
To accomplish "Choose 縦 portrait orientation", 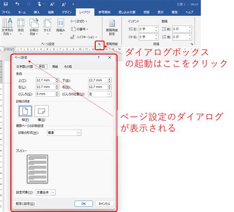I will coord(25,111).
